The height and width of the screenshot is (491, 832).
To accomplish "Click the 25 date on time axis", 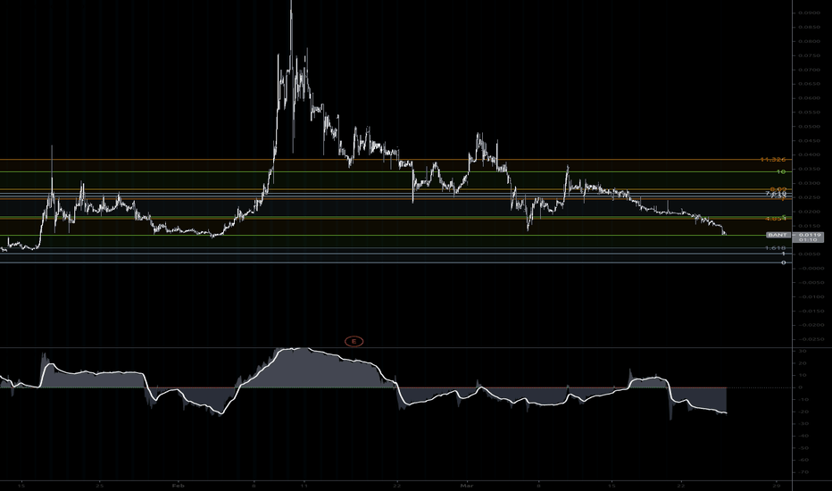I will (x=100, y=485).
